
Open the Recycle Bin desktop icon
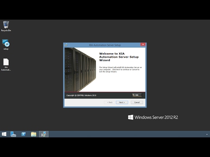6,26
